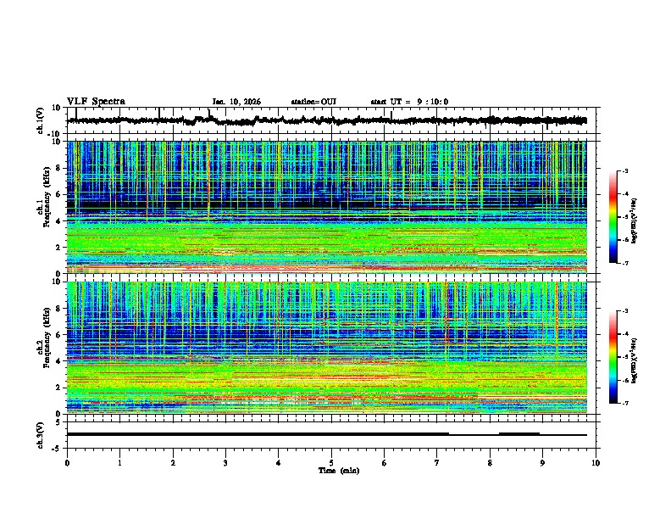Click the ch.3 voltage trace panel
671x519 pixels.
click(333, 435)
